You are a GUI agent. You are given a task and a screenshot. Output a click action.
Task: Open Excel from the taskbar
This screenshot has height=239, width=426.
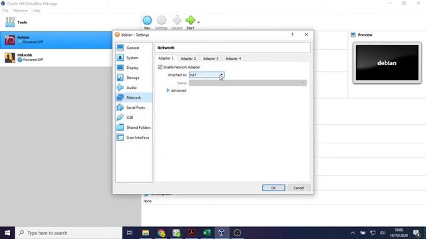pos(207,233)
